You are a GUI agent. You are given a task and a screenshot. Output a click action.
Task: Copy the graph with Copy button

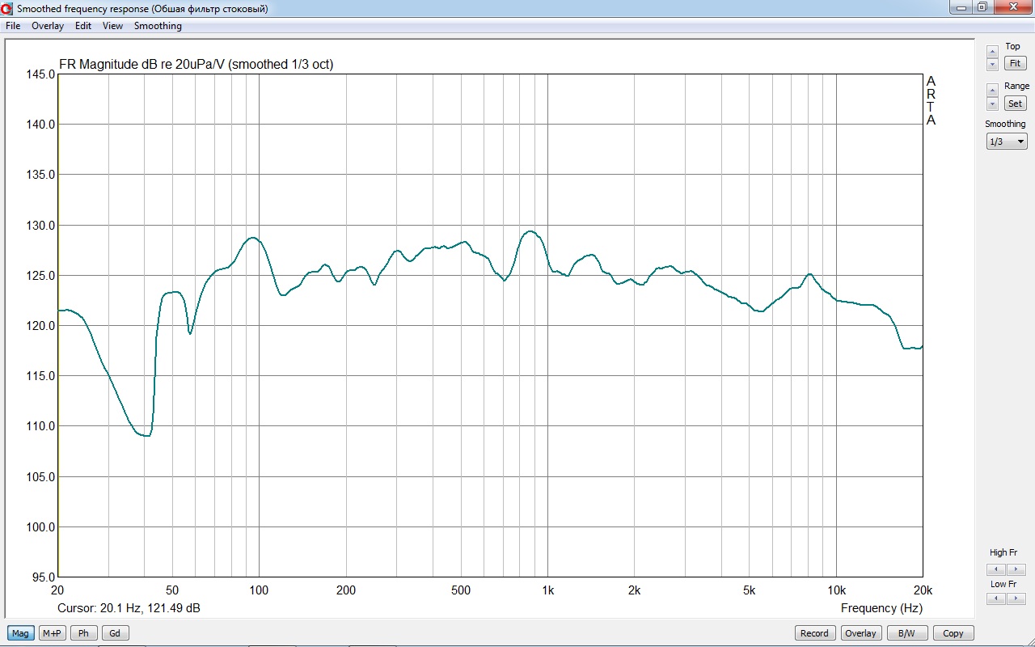tap(953, 633)
